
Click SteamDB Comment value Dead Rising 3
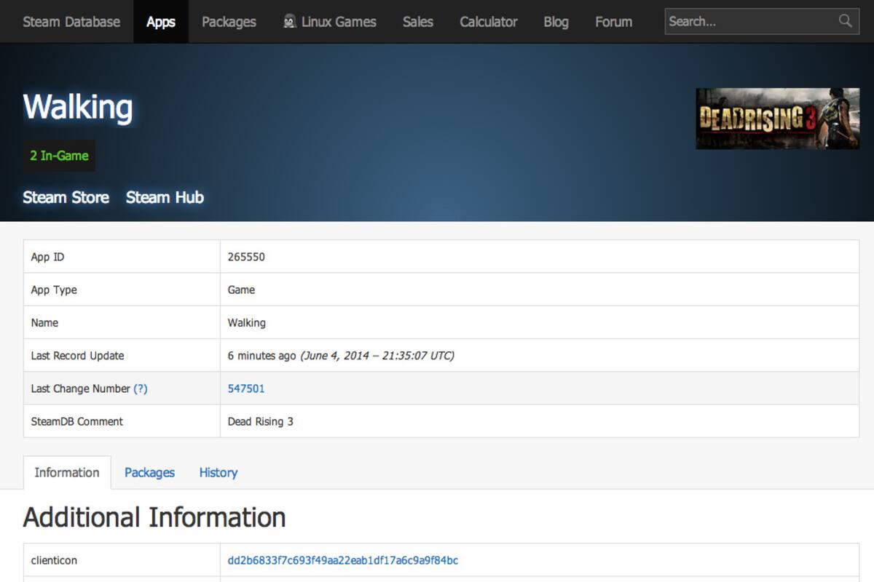tap(261, 421)
